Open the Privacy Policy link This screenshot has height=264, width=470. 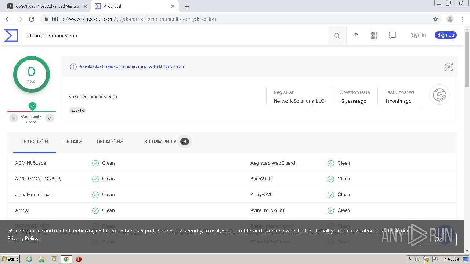[x=23, y=238]
